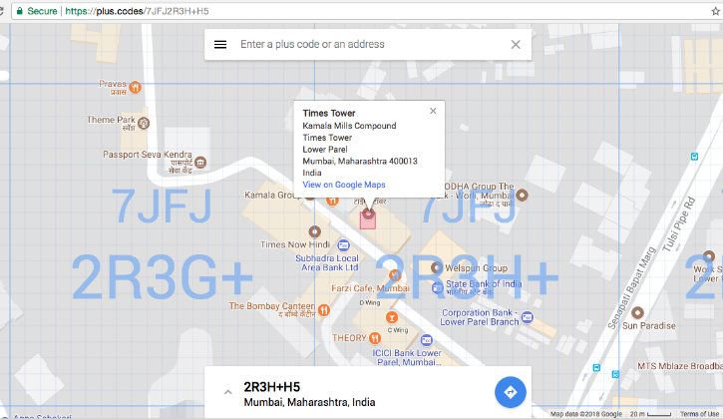Click the bar icon near C Wing
Viewport: 723px width, 419px height.
(392, 317)
